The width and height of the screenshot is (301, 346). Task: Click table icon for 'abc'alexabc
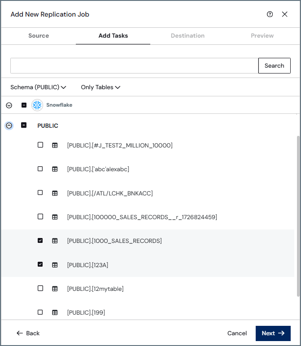[55, 169]
